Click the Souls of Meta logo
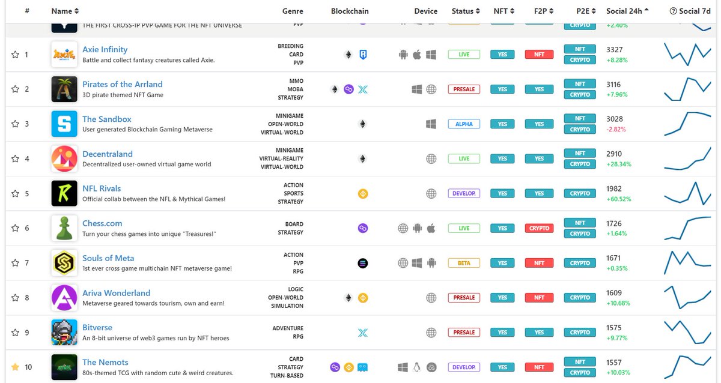The image size is (721, 383). 64,263
